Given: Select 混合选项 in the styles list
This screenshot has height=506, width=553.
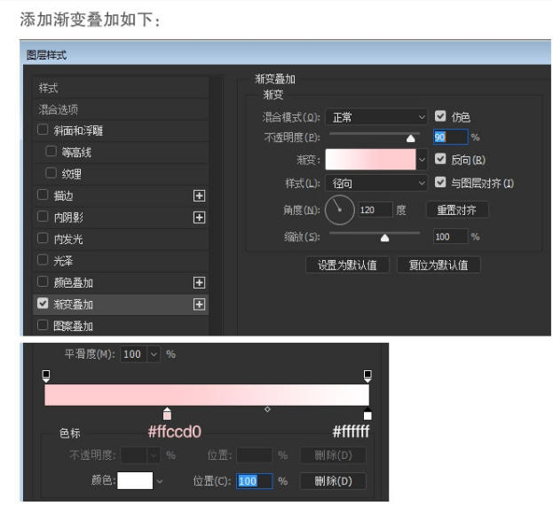Looking at the screenshot, I should coord(59,109).
